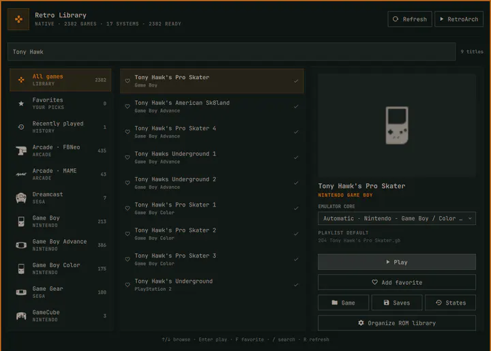Select the Dreamcast console icon
Screen dimensions: 491x351
21,198
